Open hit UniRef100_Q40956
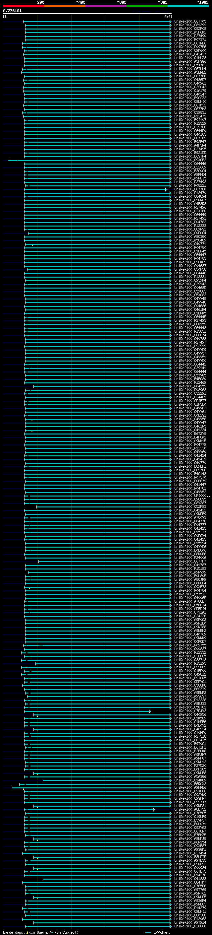 click(x=190, y=714)
